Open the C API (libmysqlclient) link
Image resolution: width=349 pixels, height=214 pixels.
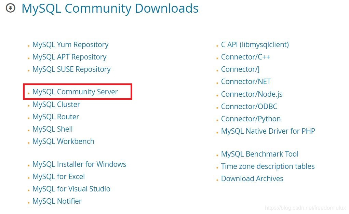255,45
